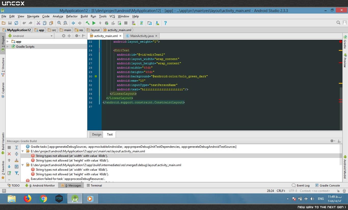The height and width of the screenshot is (210, 348).
Task: Toggle the Build Variants side panel
Action: pyautogui.click(x=3, y=144)
